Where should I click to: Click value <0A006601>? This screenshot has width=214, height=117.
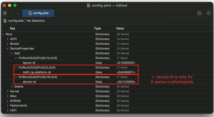coord(126,72)
